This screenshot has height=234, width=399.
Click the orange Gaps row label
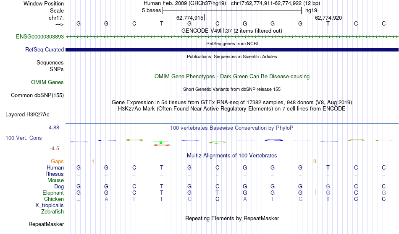click(57, 162)
